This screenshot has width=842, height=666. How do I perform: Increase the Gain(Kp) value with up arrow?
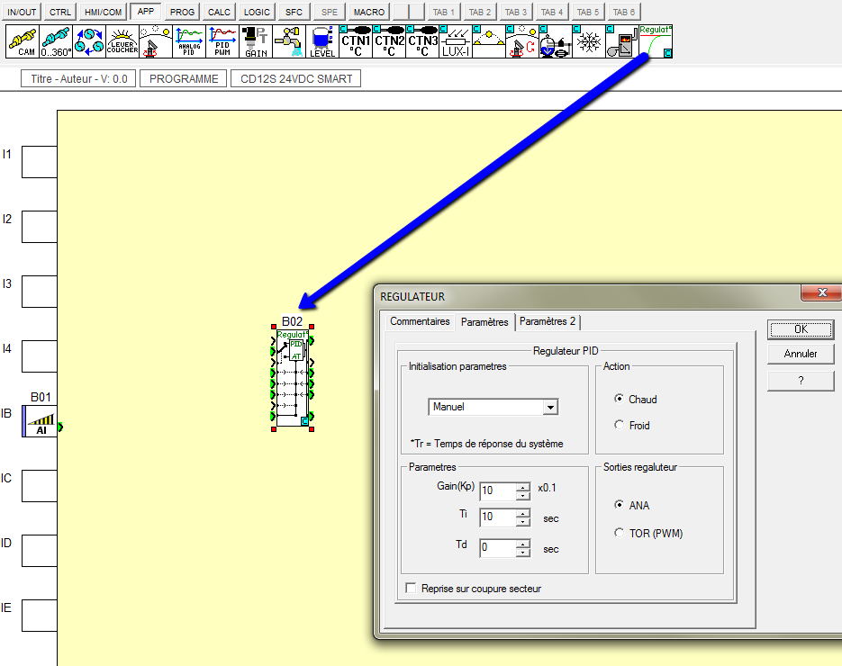523,487
